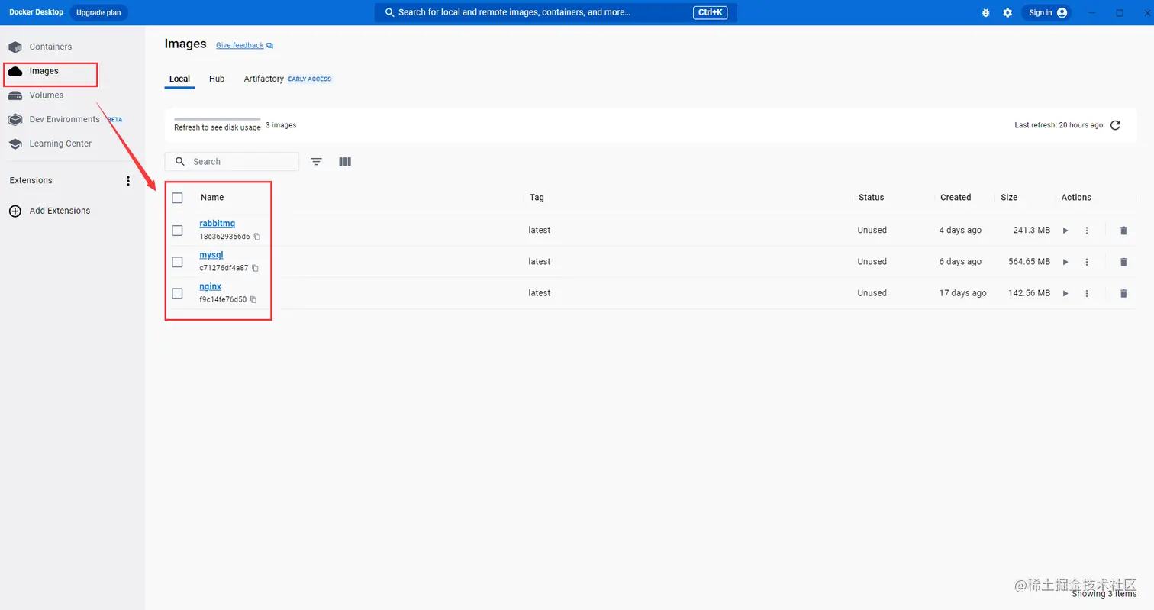1154x610 pixels.
Task: Click the Add Extensions plus icon
Action: click(x=15, y=211)
